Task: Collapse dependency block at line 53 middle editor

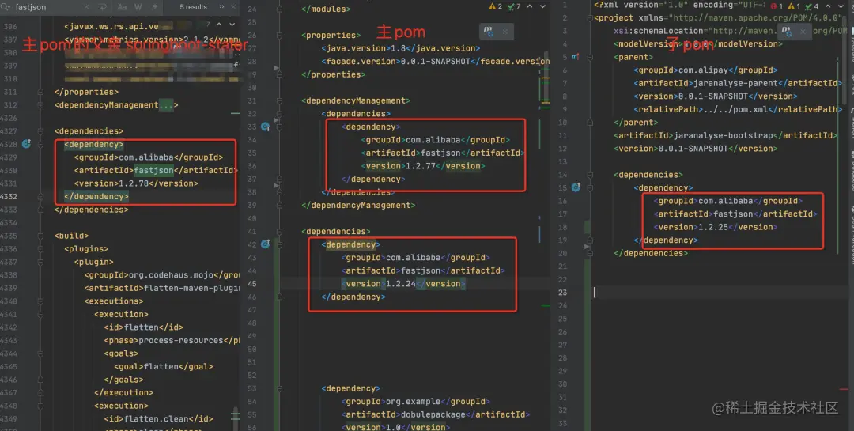Action: (279, 388)
